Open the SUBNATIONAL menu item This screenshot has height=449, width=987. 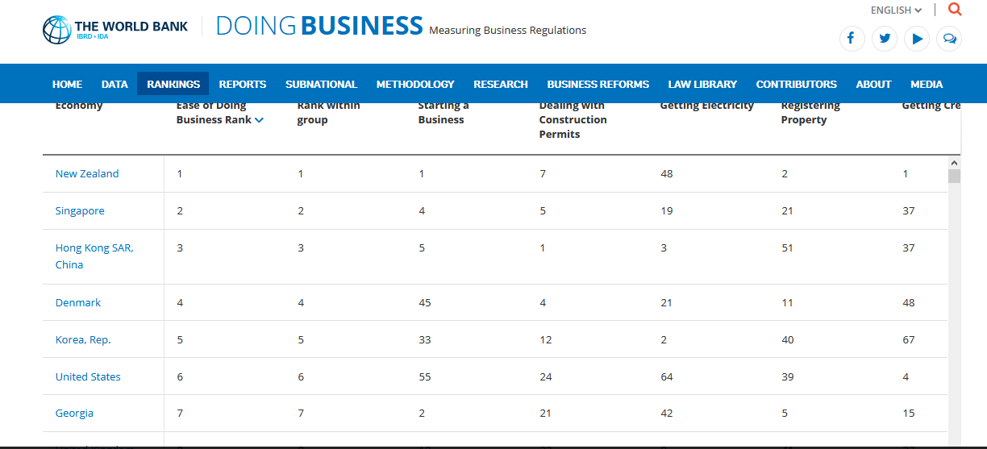click(x=321, y=84)
